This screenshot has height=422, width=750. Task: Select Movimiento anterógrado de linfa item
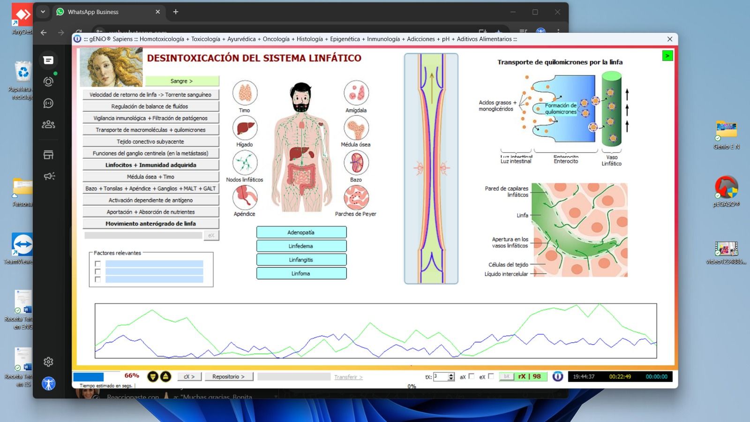point(150,224)
